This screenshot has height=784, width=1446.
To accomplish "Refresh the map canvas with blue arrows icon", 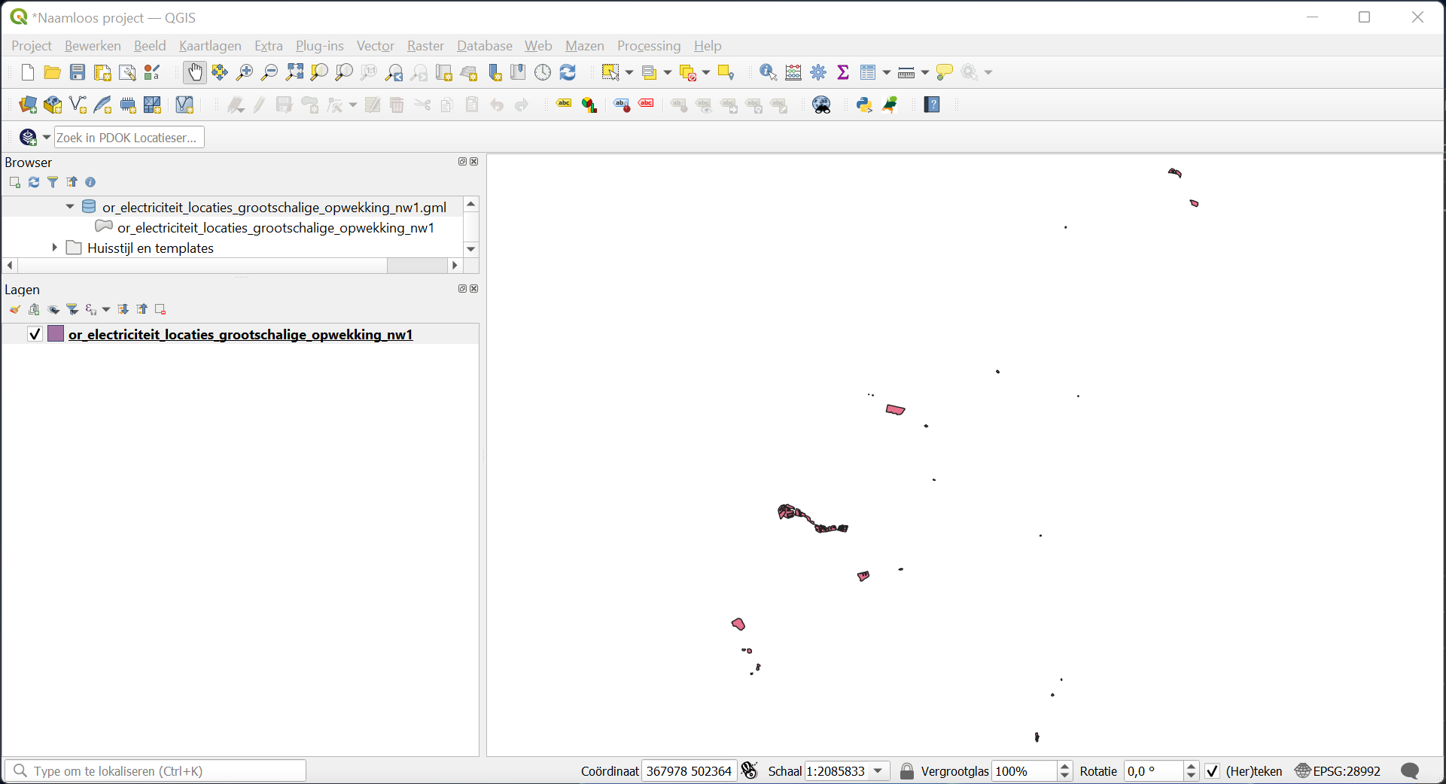I will click(568, 72).
